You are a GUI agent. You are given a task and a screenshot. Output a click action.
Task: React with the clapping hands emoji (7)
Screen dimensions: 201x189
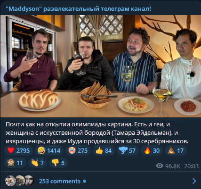38,163
